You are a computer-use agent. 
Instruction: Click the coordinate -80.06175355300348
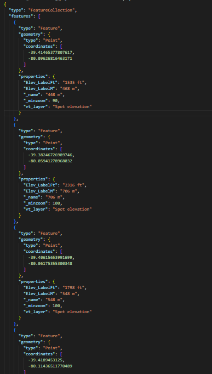50,264
